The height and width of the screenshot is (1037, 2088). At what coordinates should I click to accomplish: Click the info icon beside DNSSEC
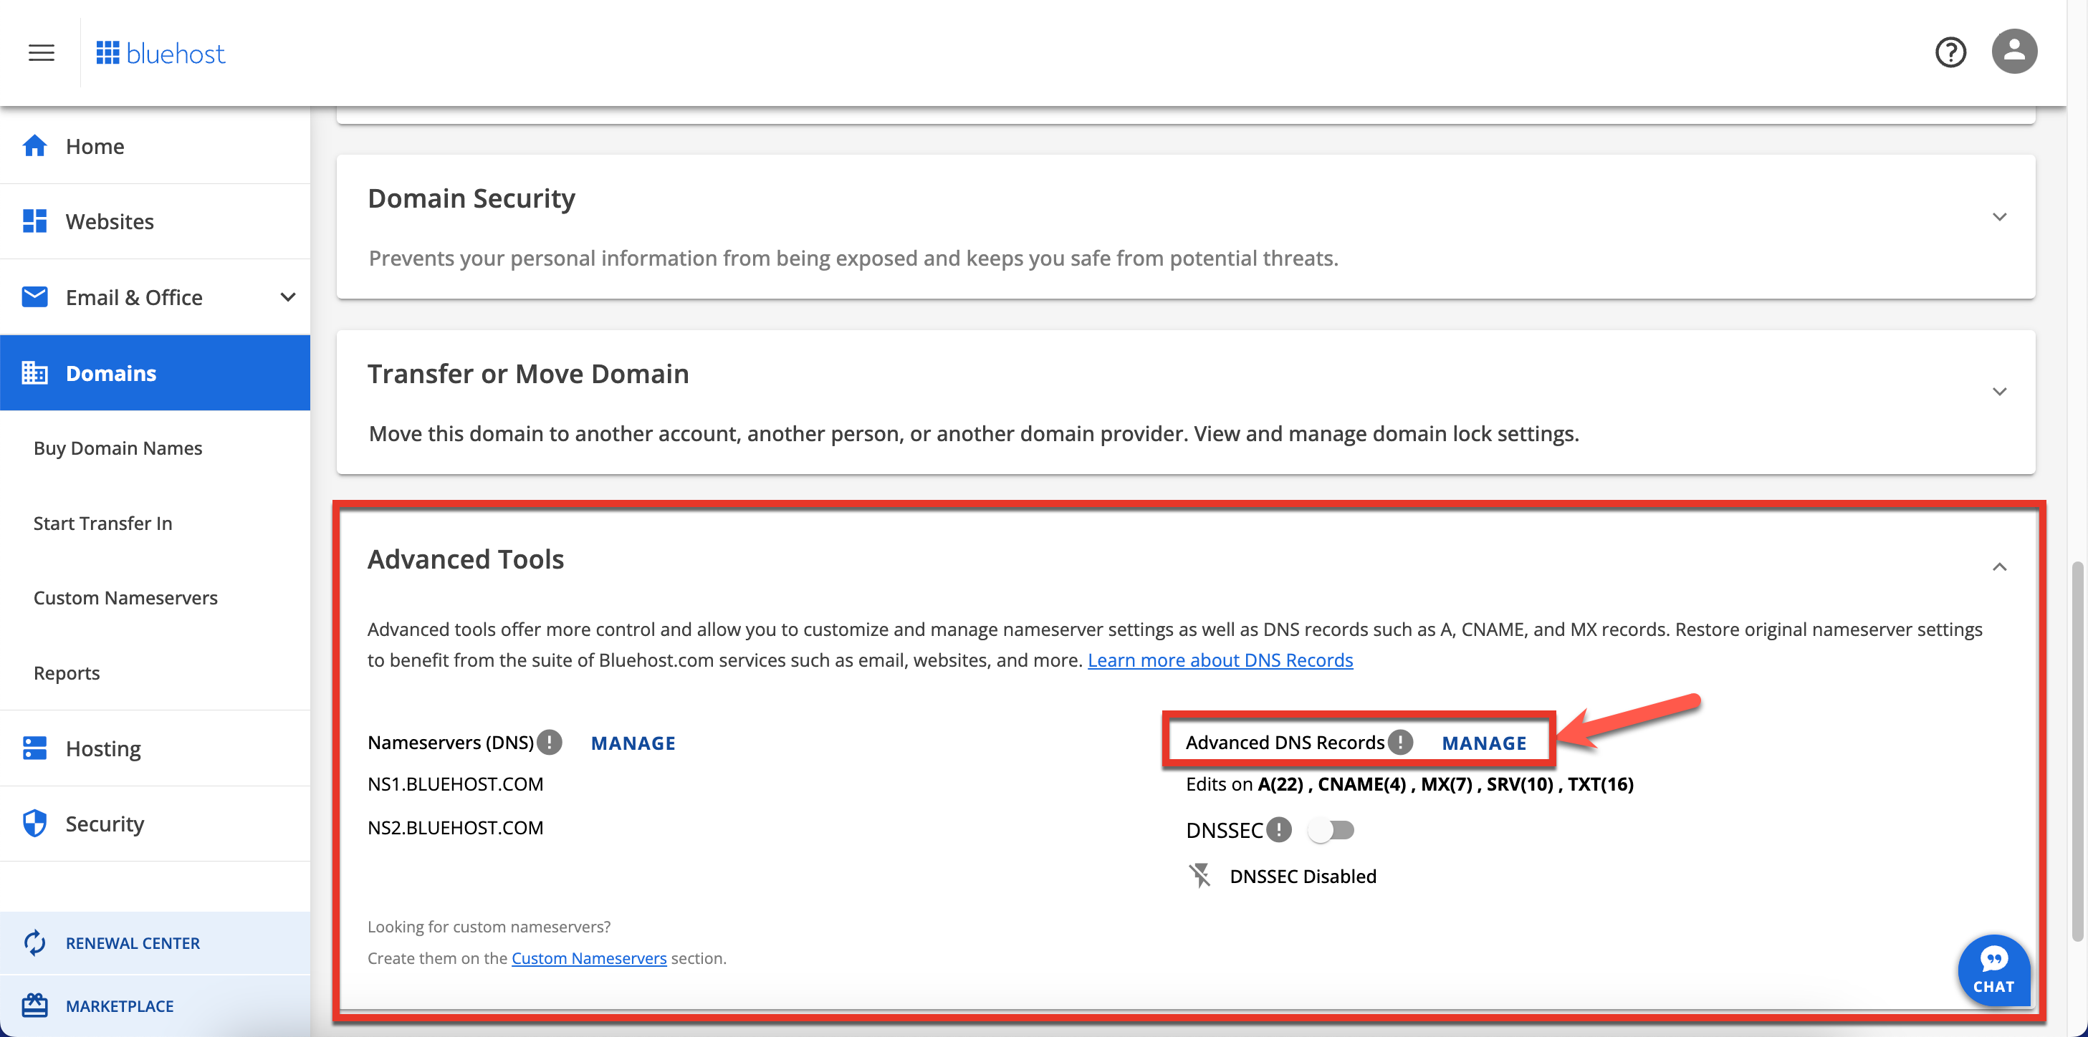point(1279,829)
